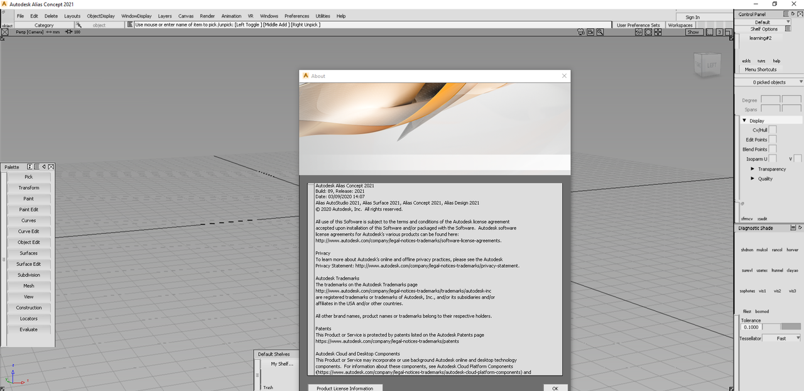The height and width of the screenshot is (391, 804).
Task: Open the Utilities menu
Action: (x=323, y=16)
